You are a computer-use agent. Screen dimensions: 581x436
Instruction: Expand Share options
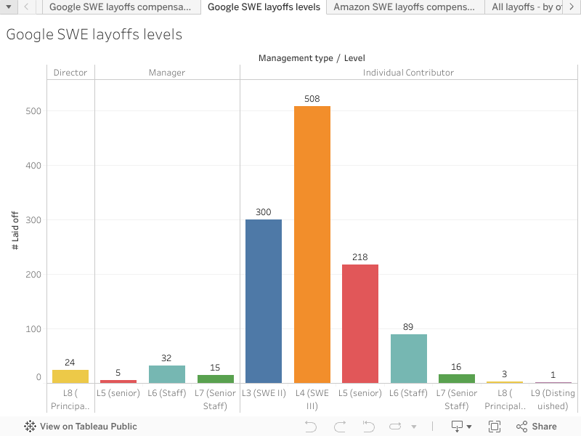pyautogui.click(x=536, y=427)
